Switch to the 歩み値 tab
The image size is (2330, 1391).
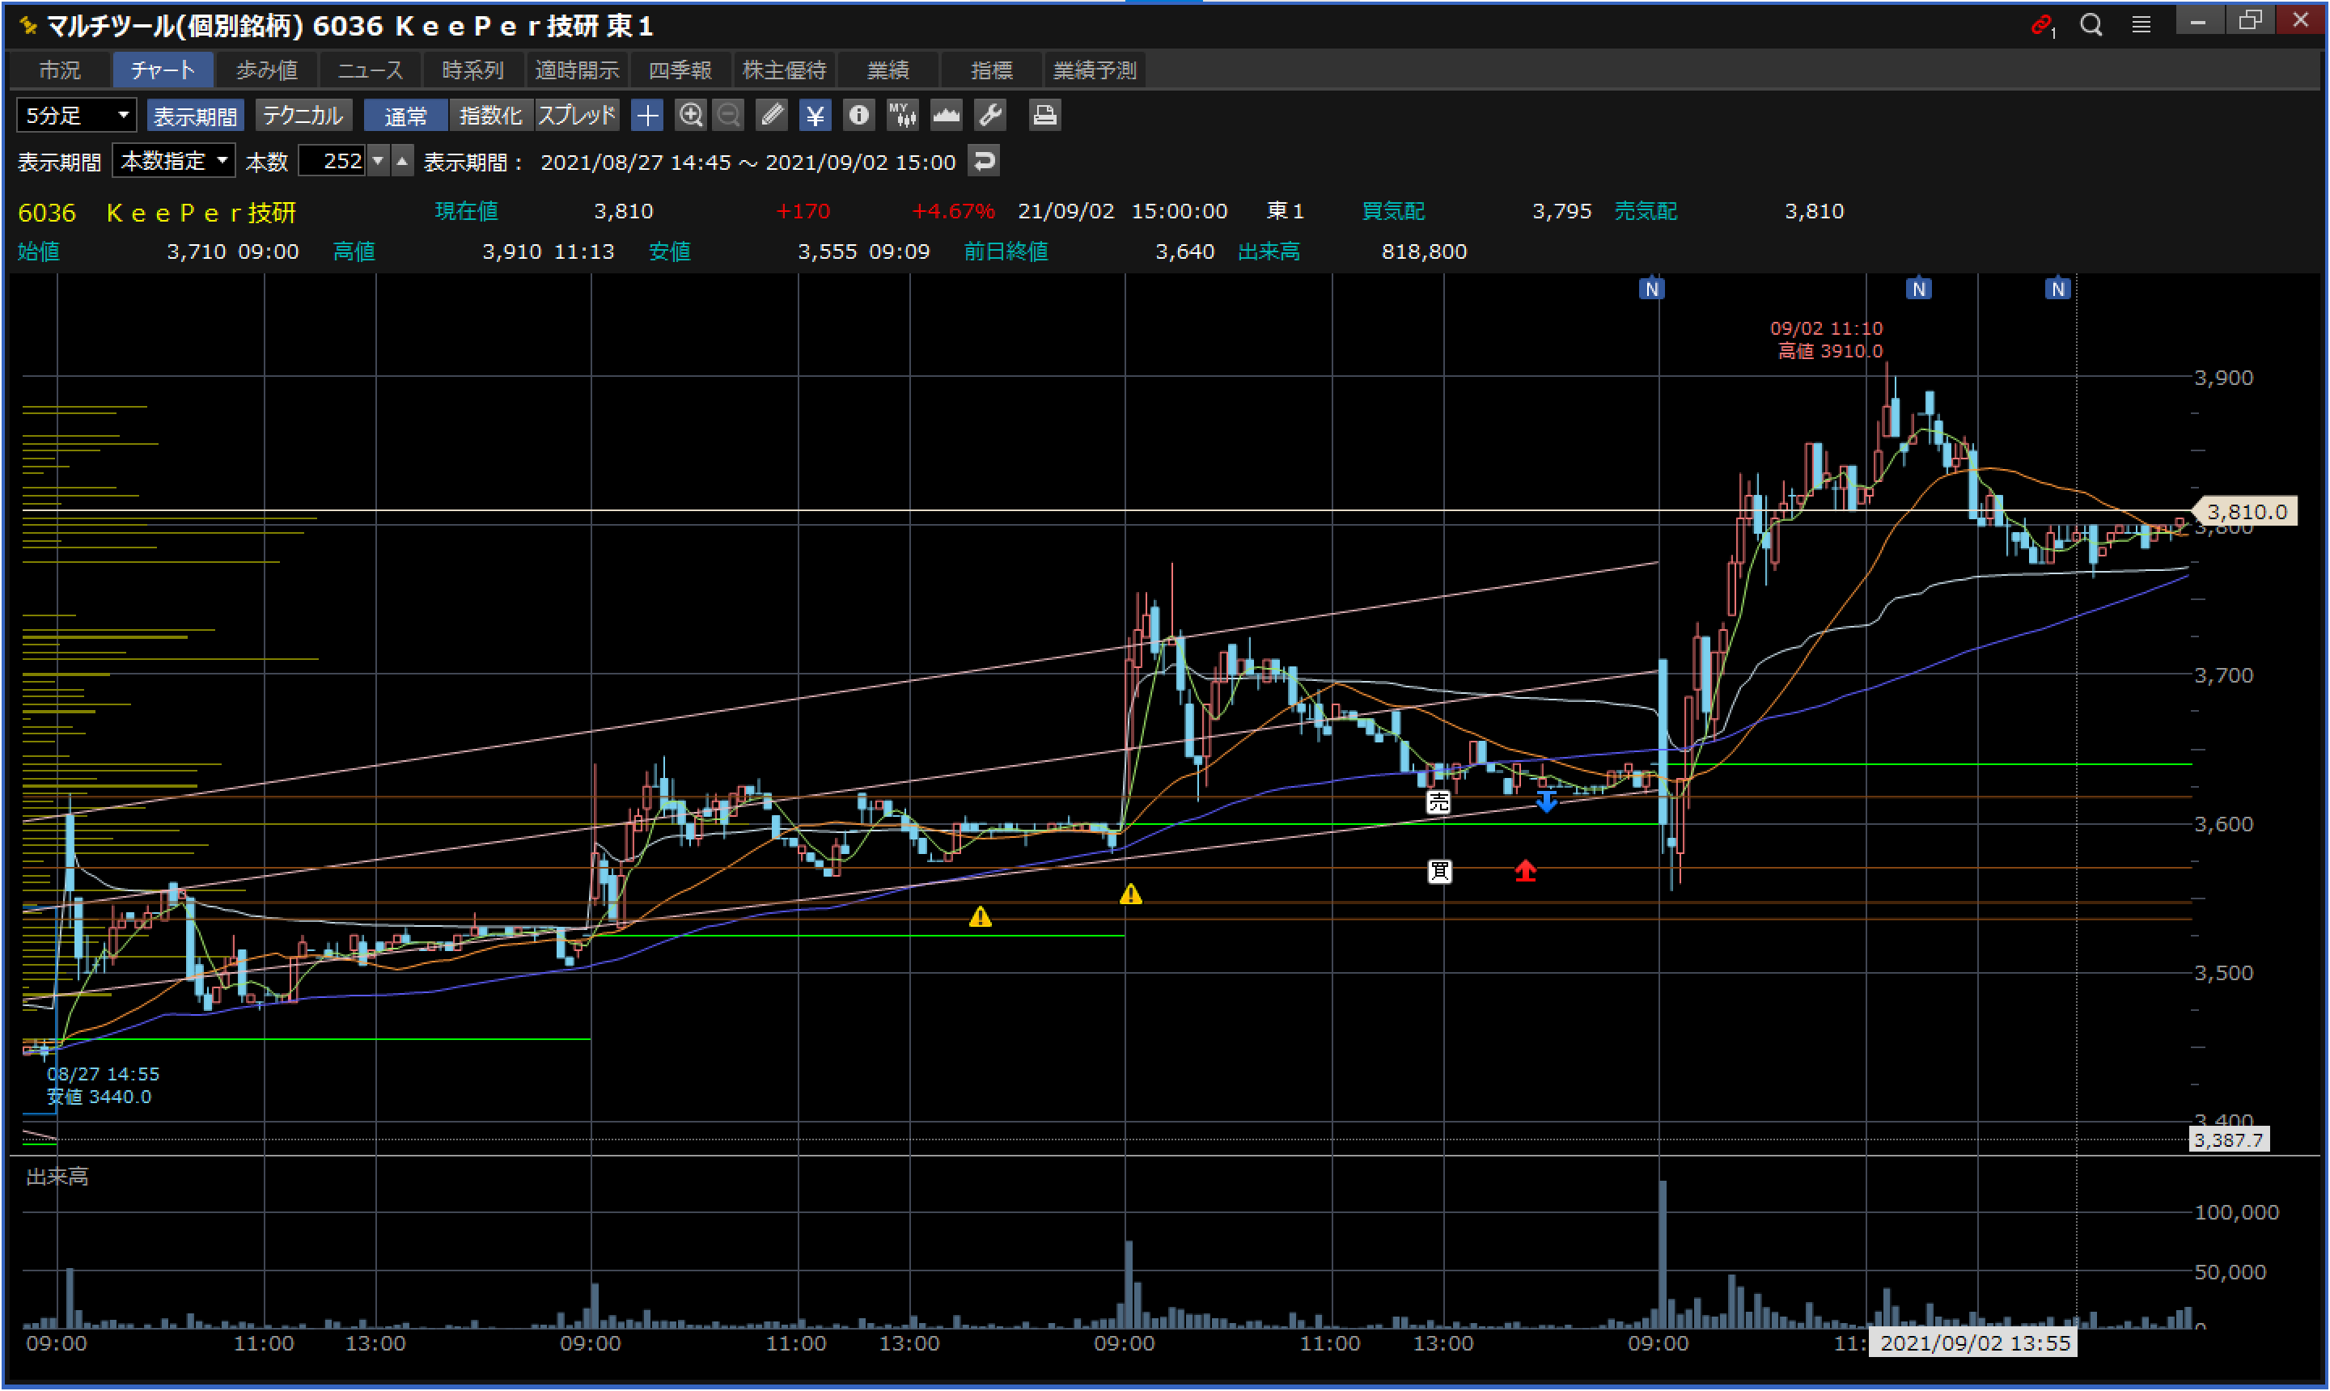[266, 70]
